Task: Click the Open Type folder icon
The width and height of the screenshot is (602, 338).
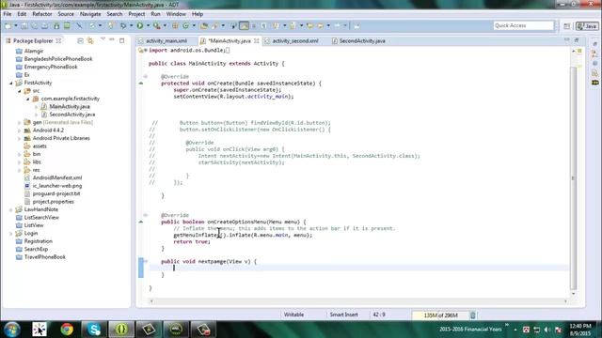Action: 204,25
